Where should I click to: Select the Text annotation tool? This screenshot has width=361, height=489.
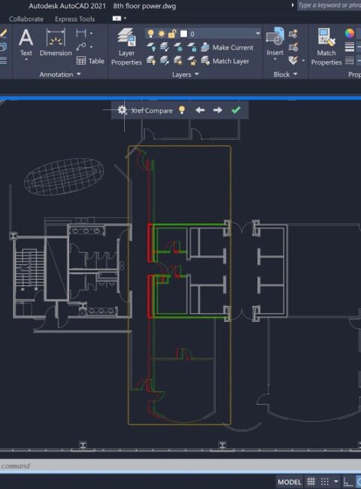coord(26,43)
